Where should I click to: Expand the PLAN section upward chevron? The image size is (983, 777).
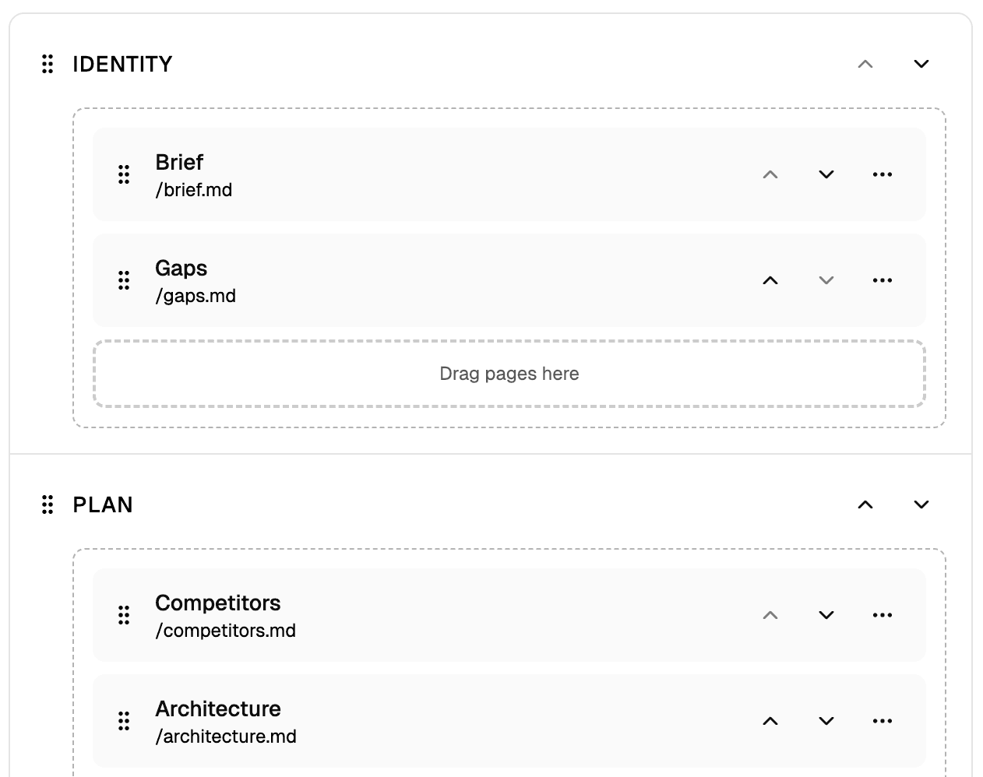(865, 505)
